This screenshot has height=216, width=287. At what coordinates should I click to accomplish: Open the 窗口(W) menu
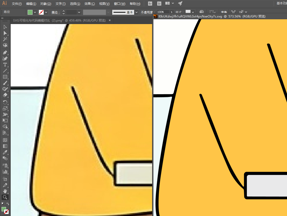tap(120, 4)
